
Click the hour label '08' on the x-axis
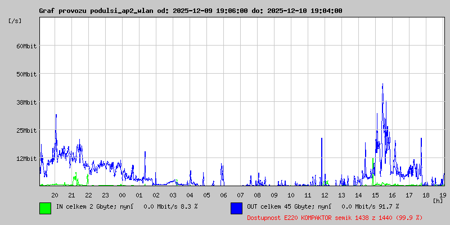257,195
